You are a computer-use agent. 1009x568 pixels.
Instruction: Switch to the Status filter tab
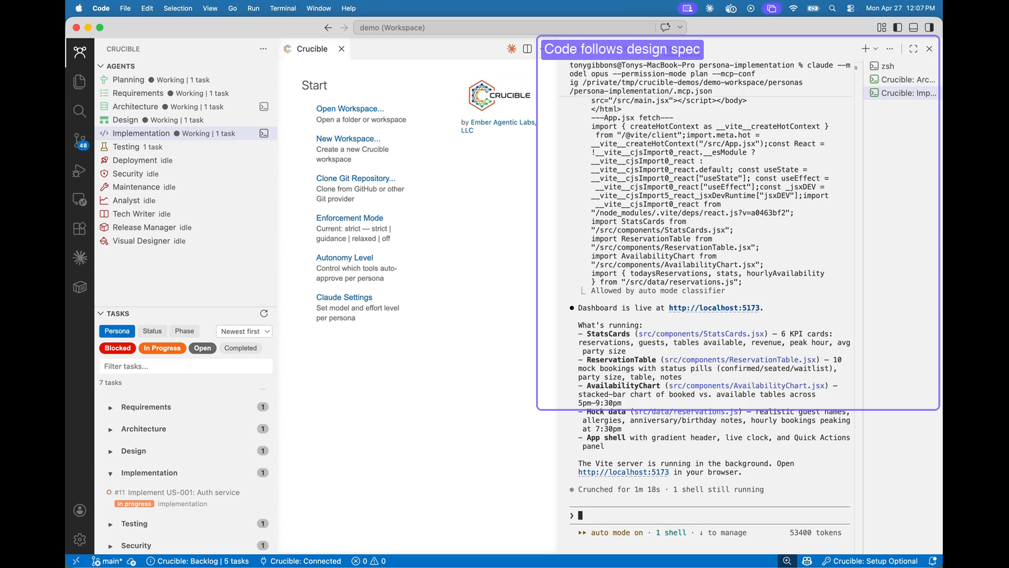[x=152, y=331]
